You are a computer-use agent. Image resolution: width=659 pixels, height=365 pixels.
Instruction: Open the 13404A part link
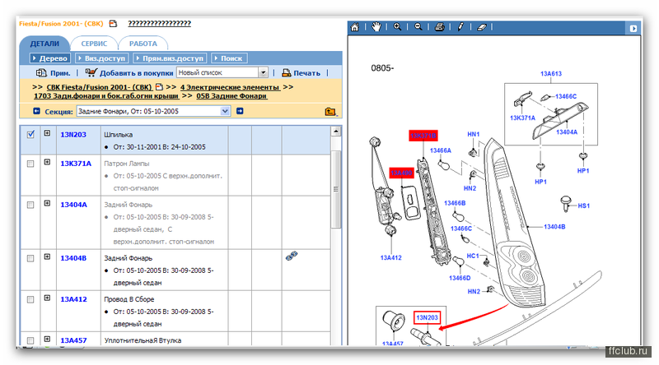coord(73,205)
